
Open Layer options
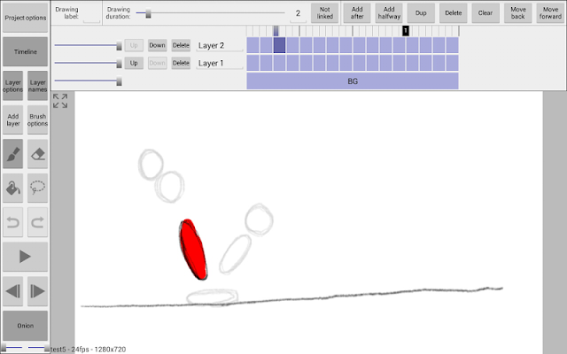[13, 86]
